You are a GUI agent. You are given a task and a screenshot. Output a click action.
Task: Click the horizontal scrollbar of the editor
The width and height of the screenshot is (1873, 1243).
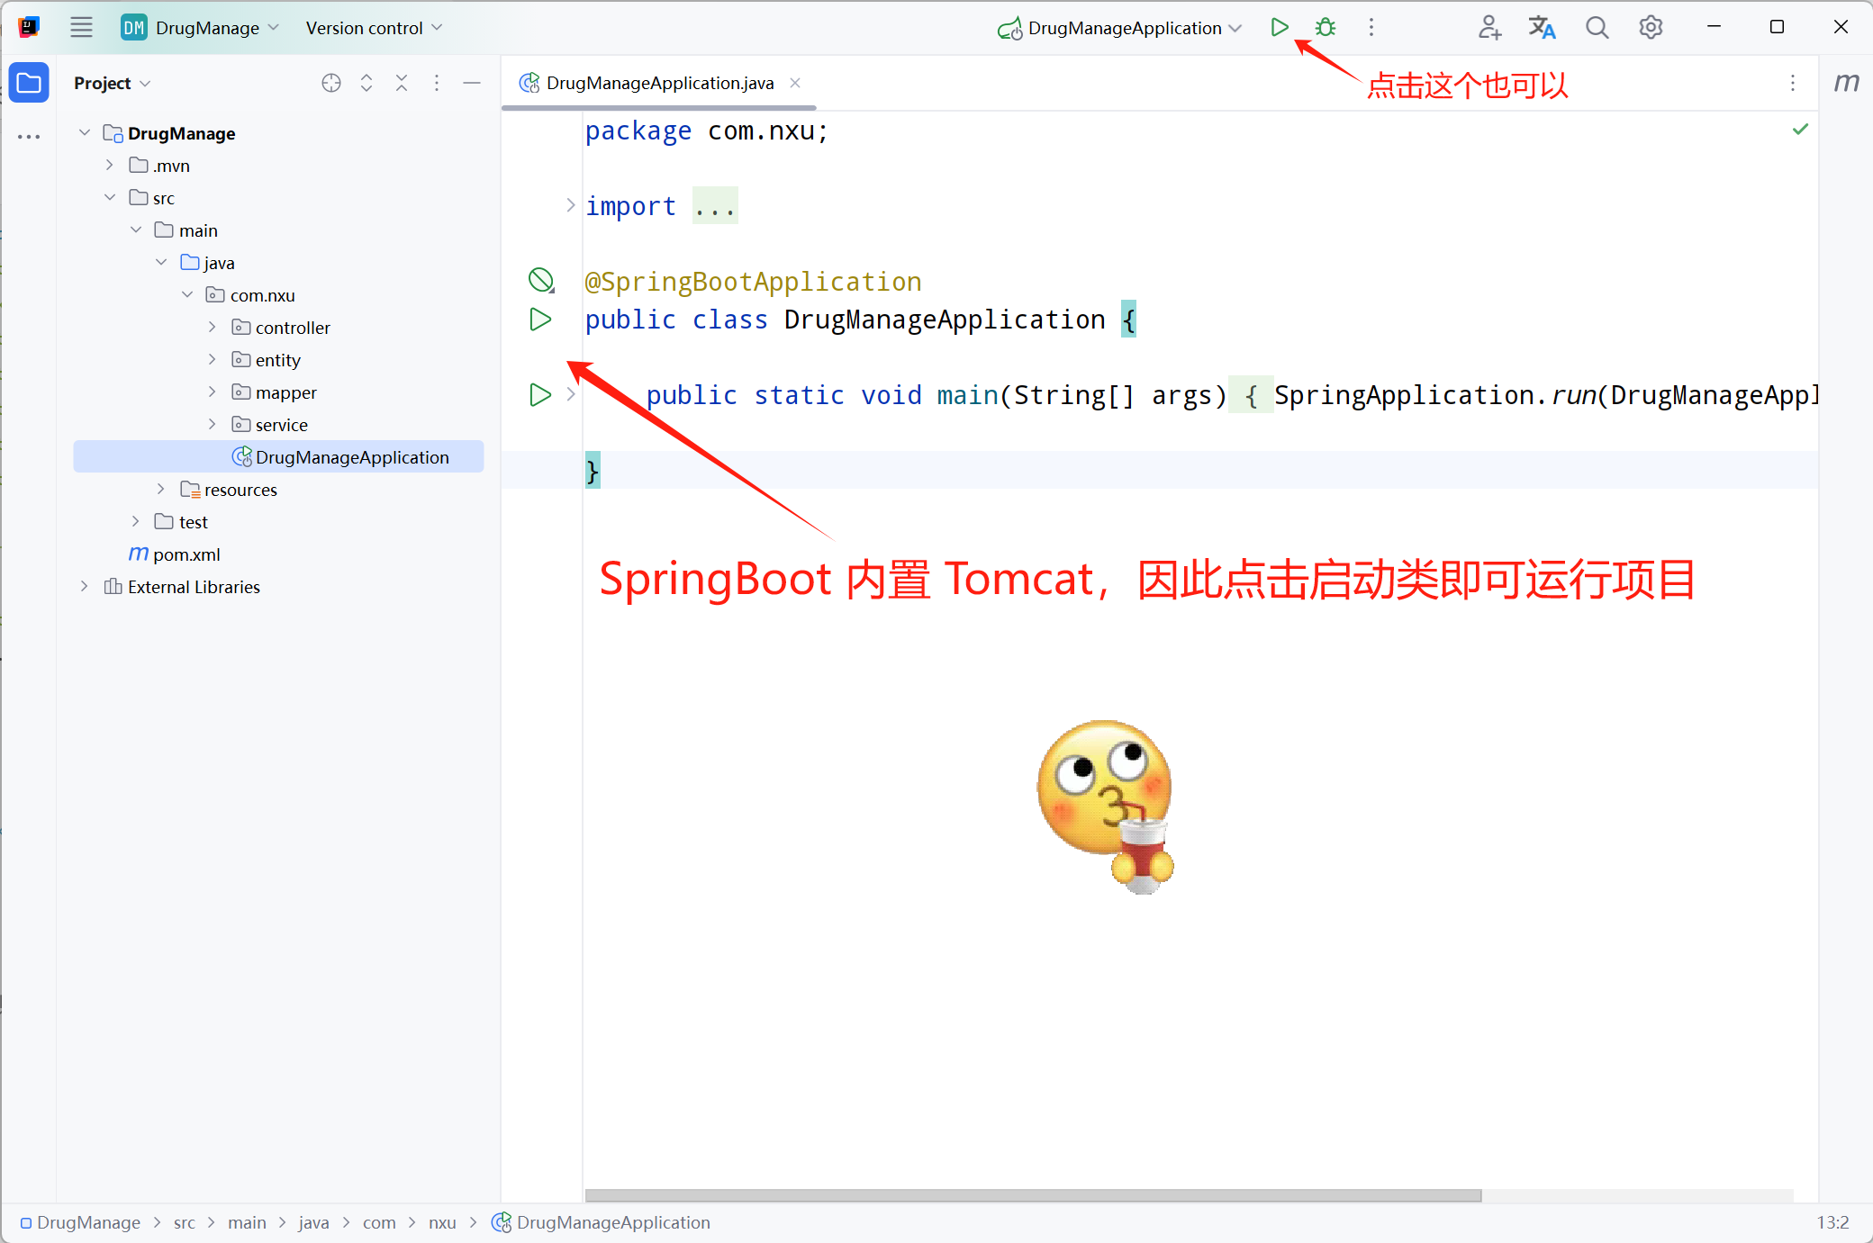click(1032, 1195)
